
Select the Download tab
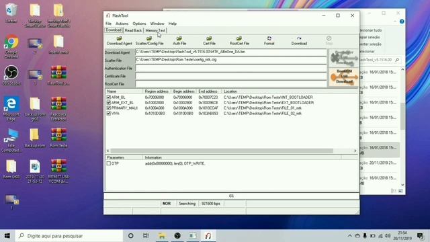pyautogui.click(x=114, y=30)
